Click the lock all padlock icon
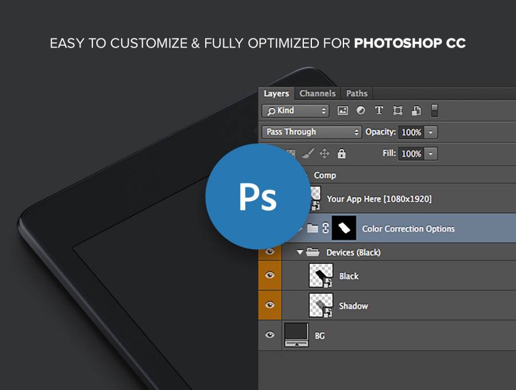 pos(342,154)
